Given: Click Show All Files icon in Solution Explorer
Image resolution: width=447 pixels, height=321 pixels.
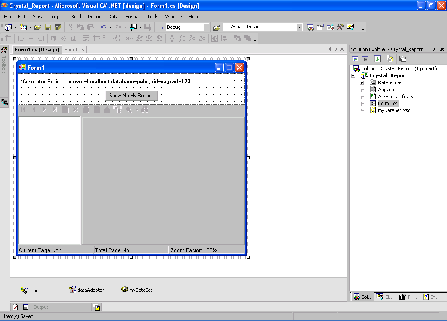Looking at the screenshot, I should (x=390, y=59).
